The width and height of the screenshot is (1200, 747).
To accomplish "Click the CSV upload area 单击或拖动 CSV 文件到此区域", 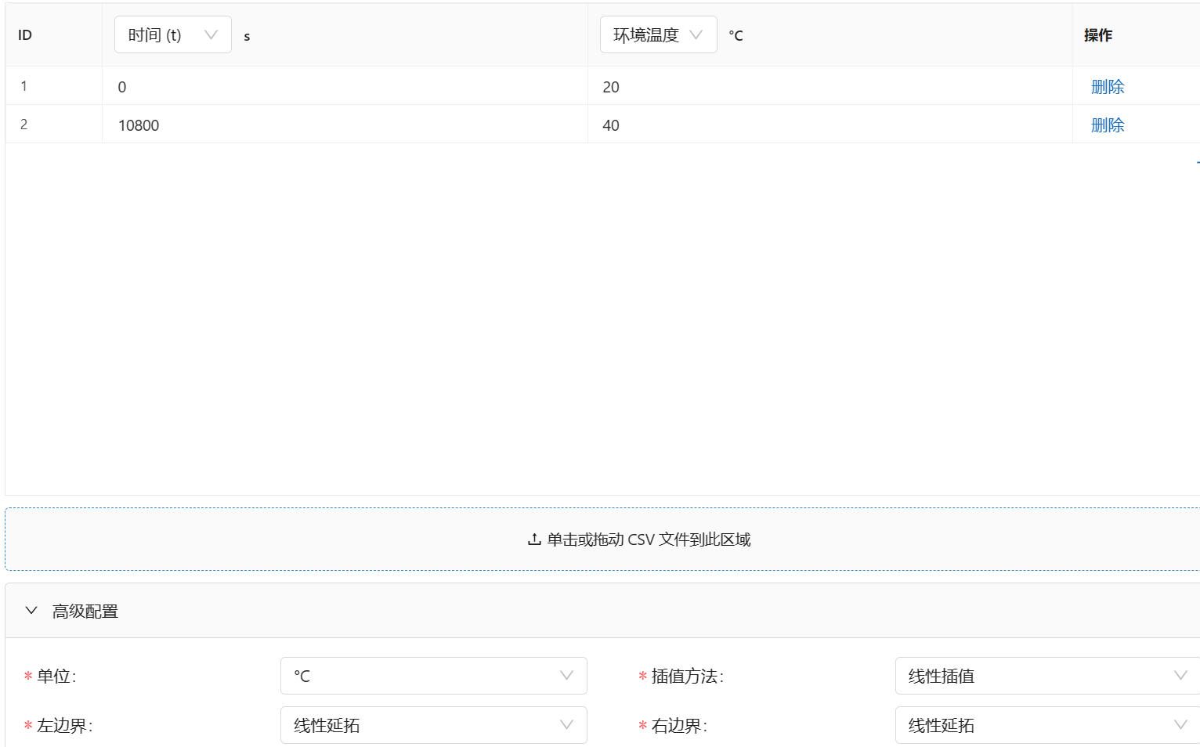I will [602, 539].
